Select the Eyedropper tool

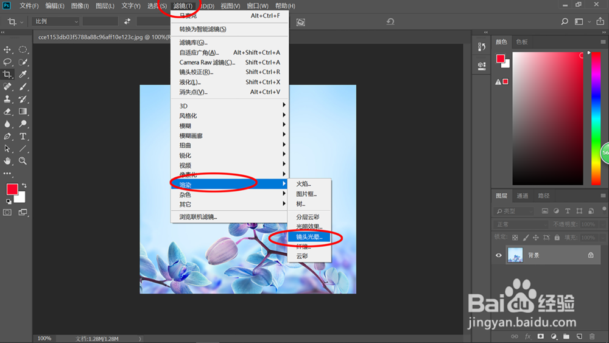click(x=23, y=74)
